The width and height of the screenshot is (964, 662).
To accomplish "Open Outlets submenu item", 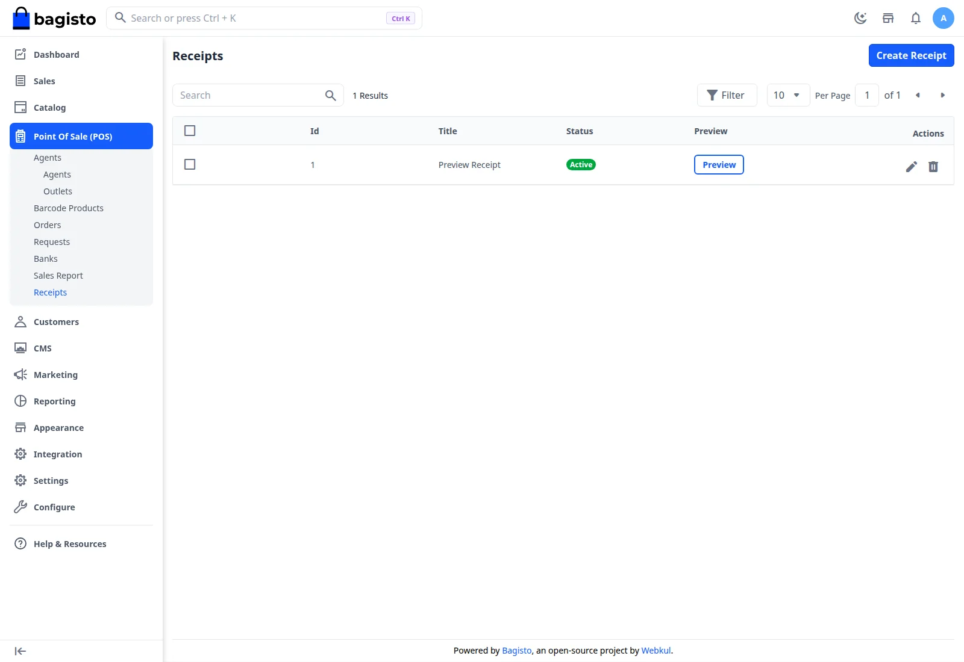I will 58,191.
